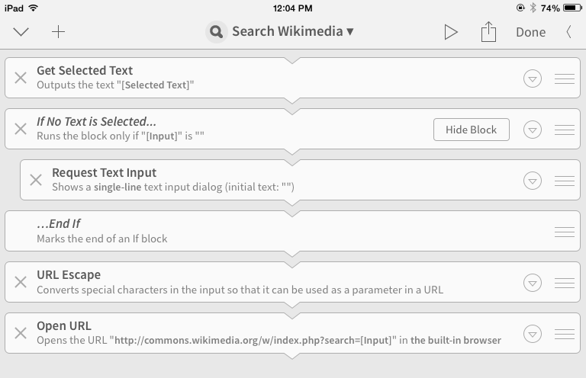Delete the URL Escape action
Image resolution: width=586 pixels, height=378 pixels.
click(21, 282)
